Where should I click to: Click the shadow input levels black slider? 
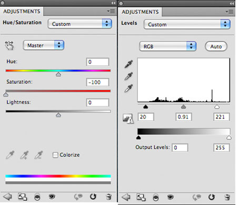click(x=145, y=106)
